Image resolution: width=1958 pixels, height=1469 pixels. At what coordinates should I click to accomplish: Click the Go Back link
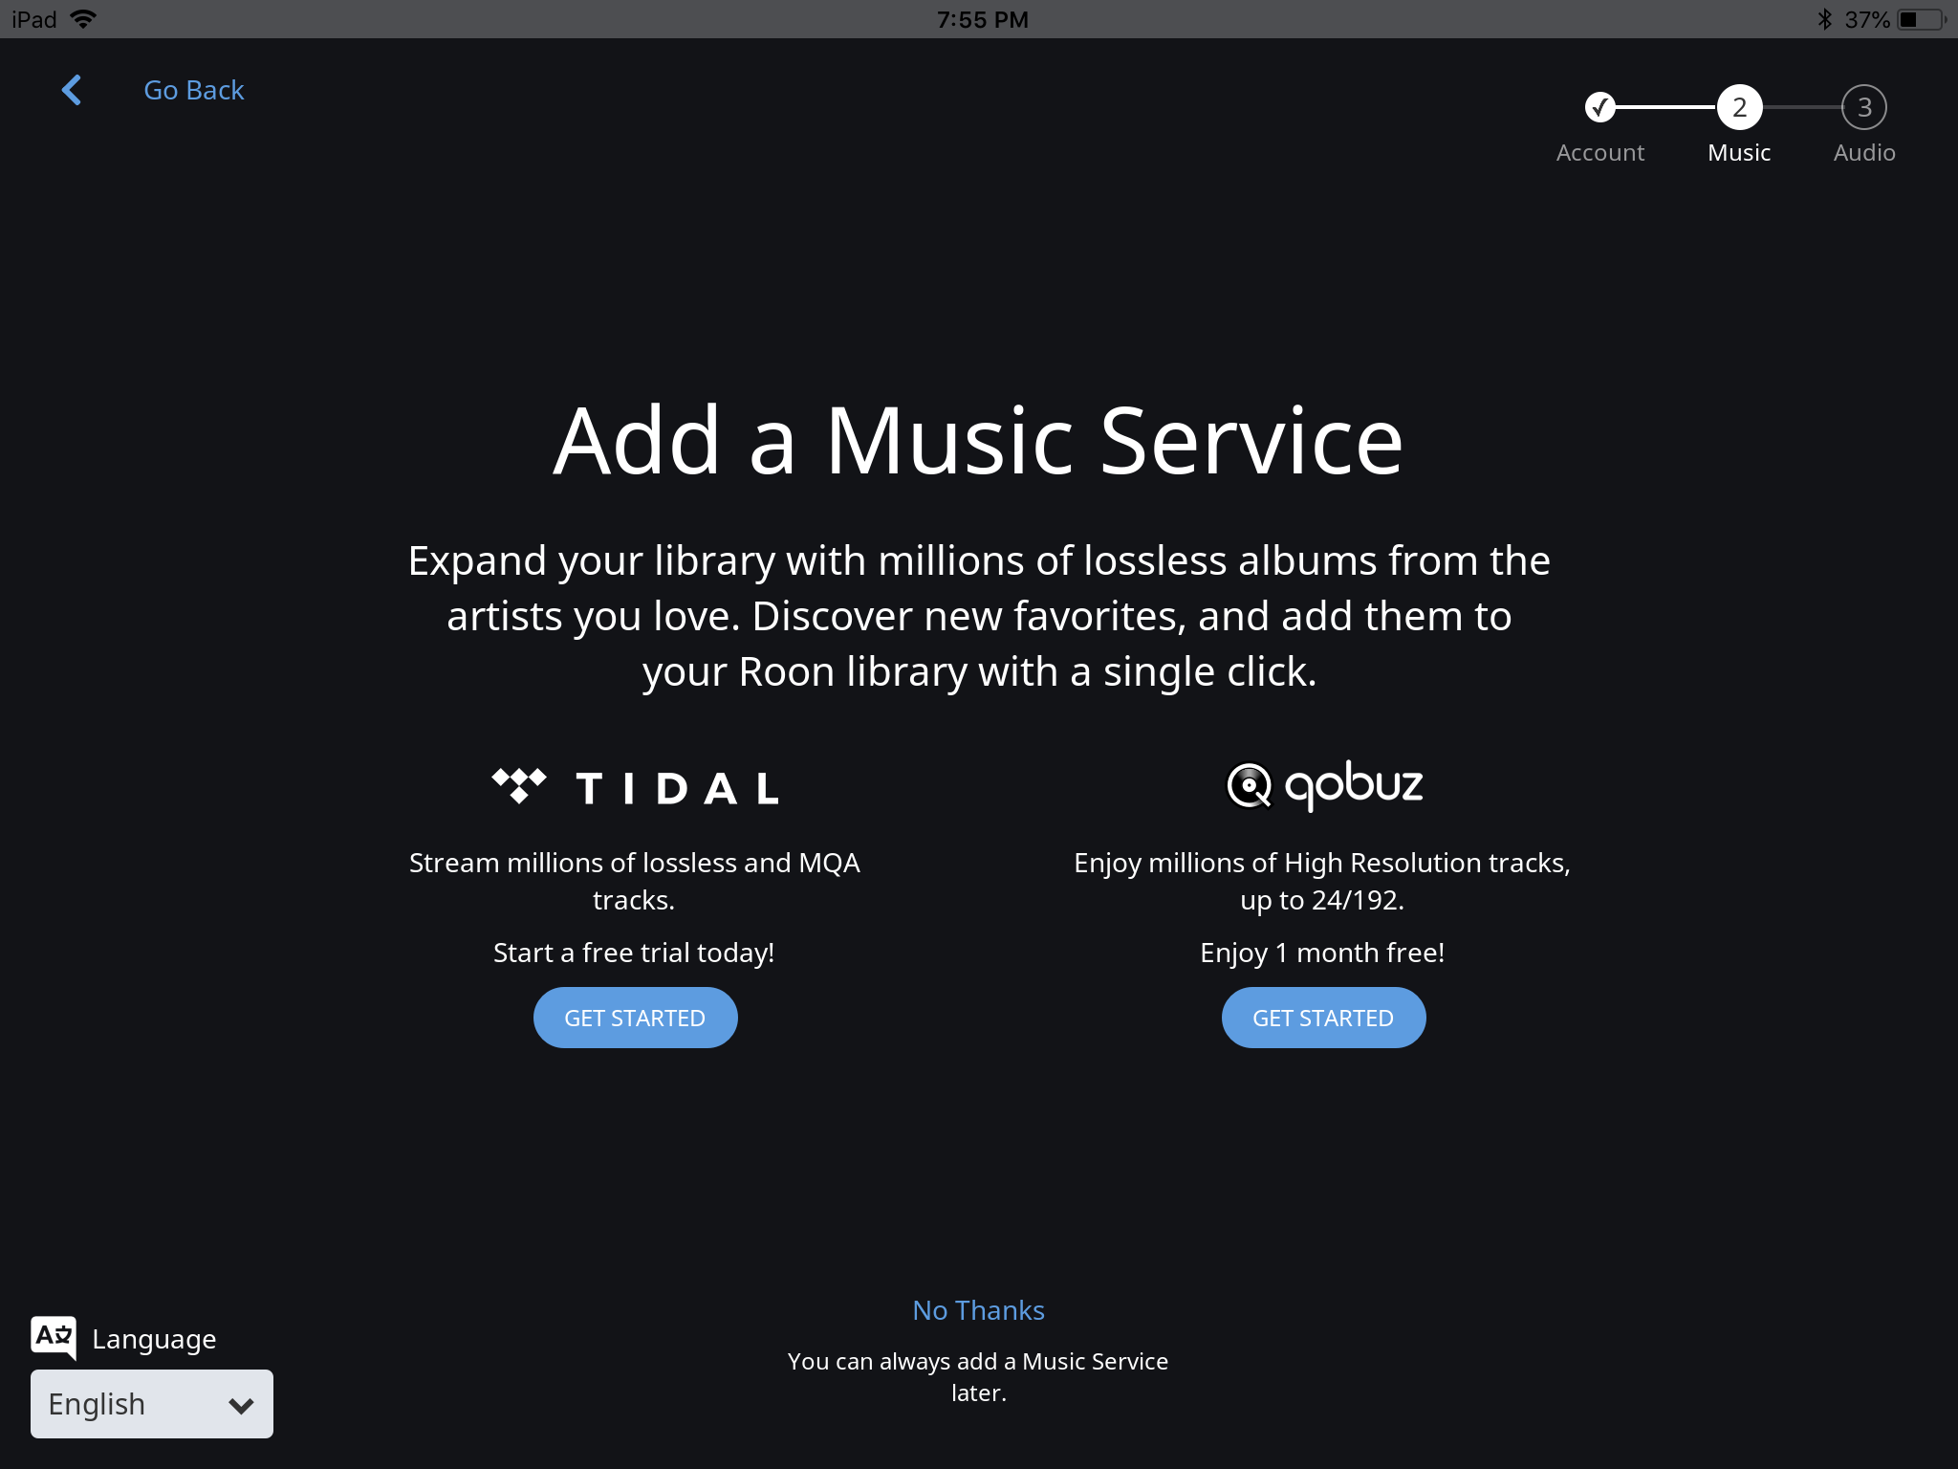tap(194, 90)
